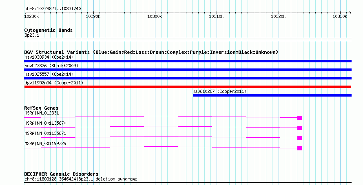
Task: Click the DECIPHER Genomic Disorders track title
Action: (x=61, y=174)
